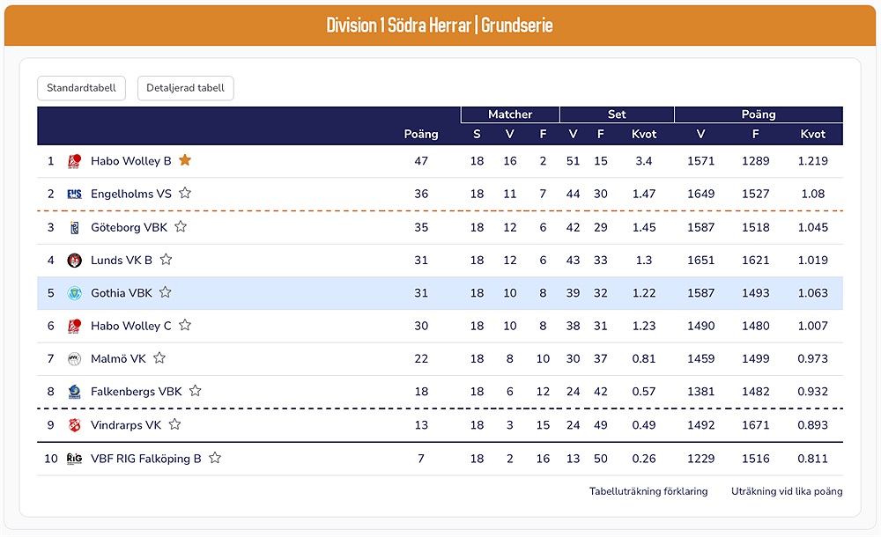The height and width of the screenshot is (537, 881).
Task: Unfavorite Habo Wolley B orange star
Action: (x=185, y=160)
